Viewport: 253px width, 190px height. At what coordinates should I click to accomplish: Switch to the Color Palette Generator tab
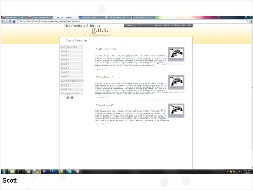(91, 18)
